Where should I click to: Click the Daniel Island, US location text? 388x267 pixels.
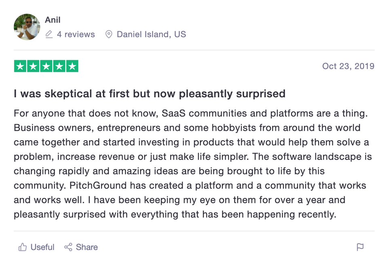[x=151, y=34]
